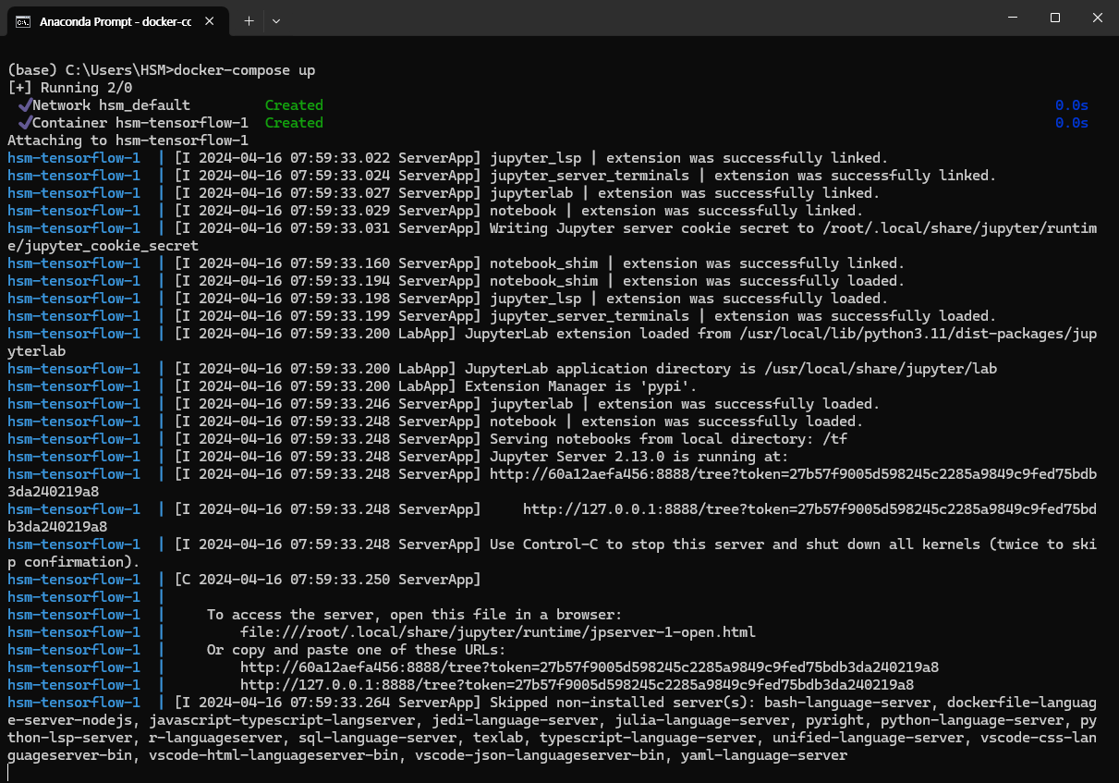Click 'Created' status in the Network hsm_default row
The height and width of the screenshot is (783, 1119).
point(294,105)
